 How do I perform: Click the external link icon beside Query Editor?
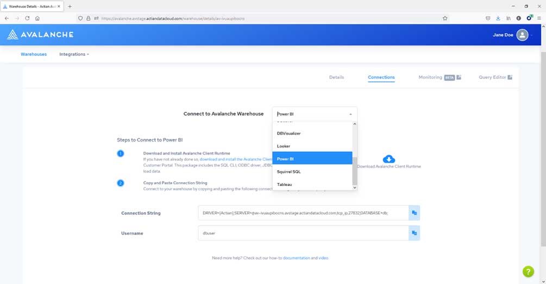510,77
